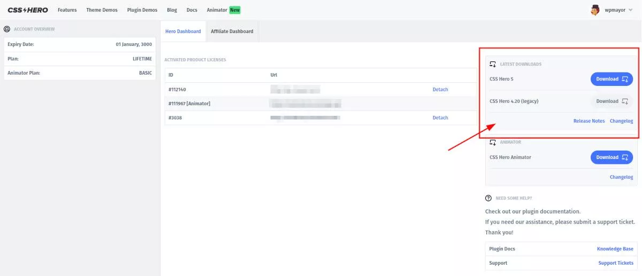Select the Hero Dashboard tab
The width and height of the screenshot is (642, 276).
coord(183,31)
